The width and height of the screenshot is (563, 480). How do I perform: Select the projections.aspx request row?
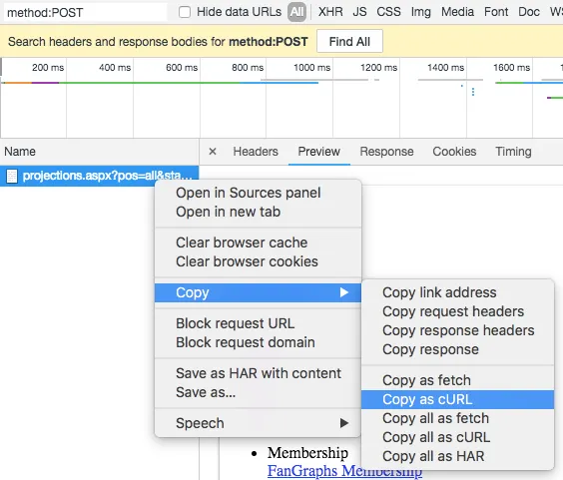point(99,176)
